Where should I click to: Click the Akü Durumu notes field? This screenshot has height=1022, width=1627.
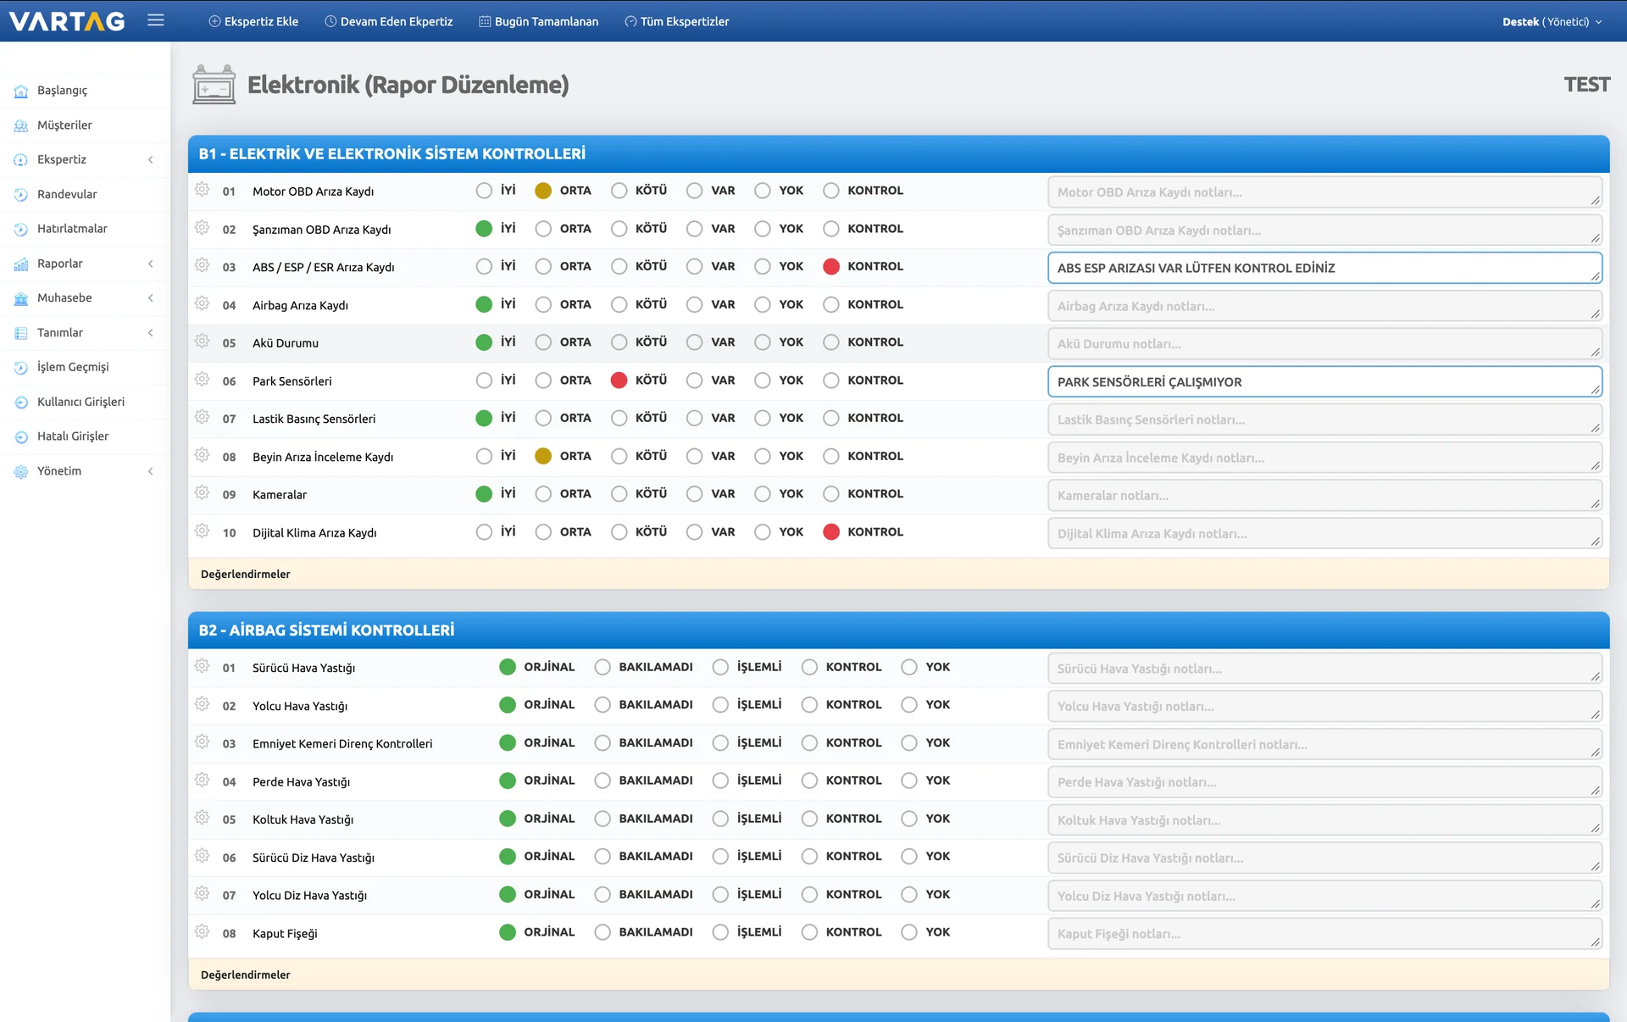coord(1324,344)
